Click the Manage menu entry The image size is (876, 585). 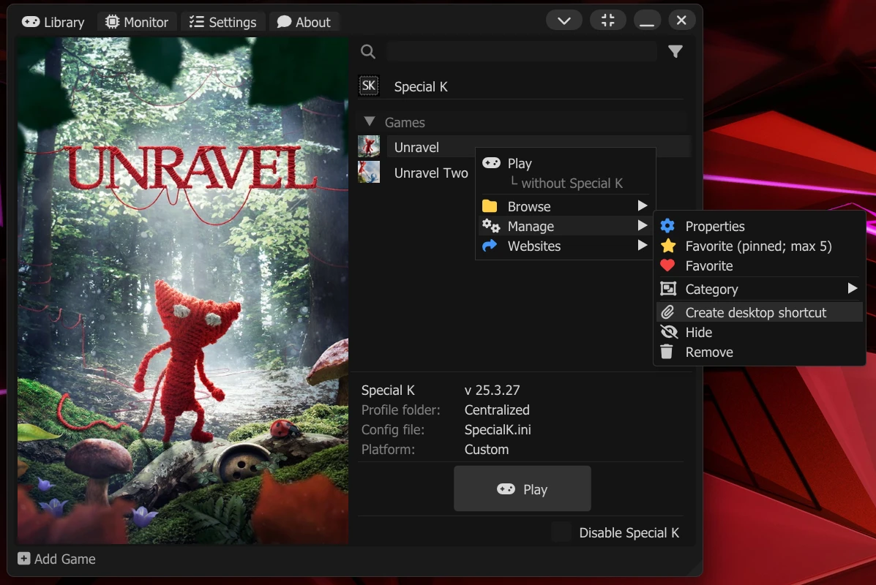point(566,226)
